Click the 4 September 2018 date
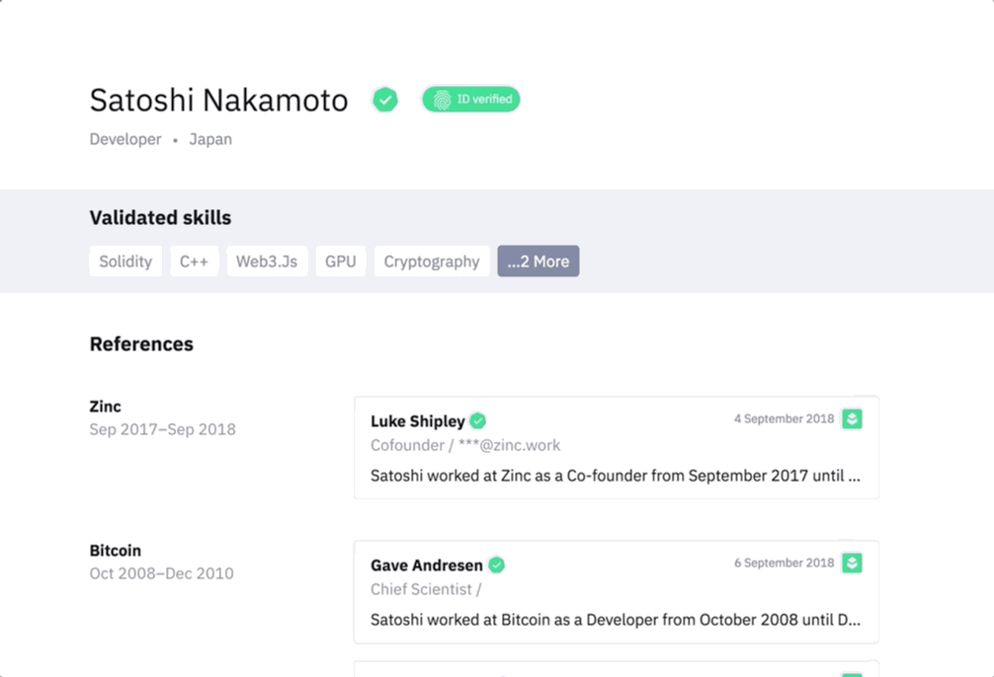The height and width of the screenshot is (677, 994). point(785,418)
